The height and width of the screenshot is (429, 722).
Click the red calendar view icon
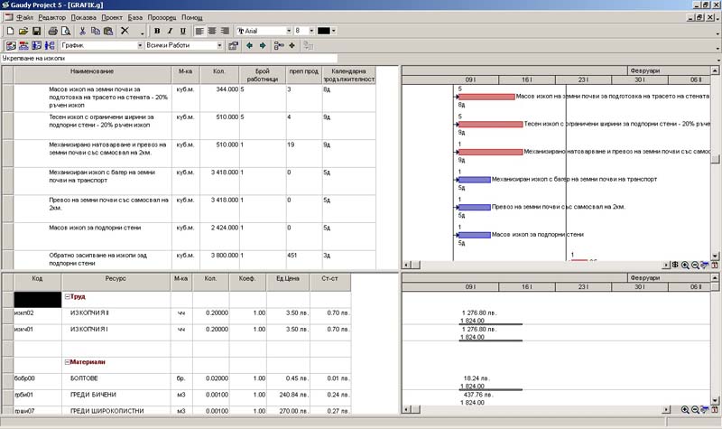[23, 45]
